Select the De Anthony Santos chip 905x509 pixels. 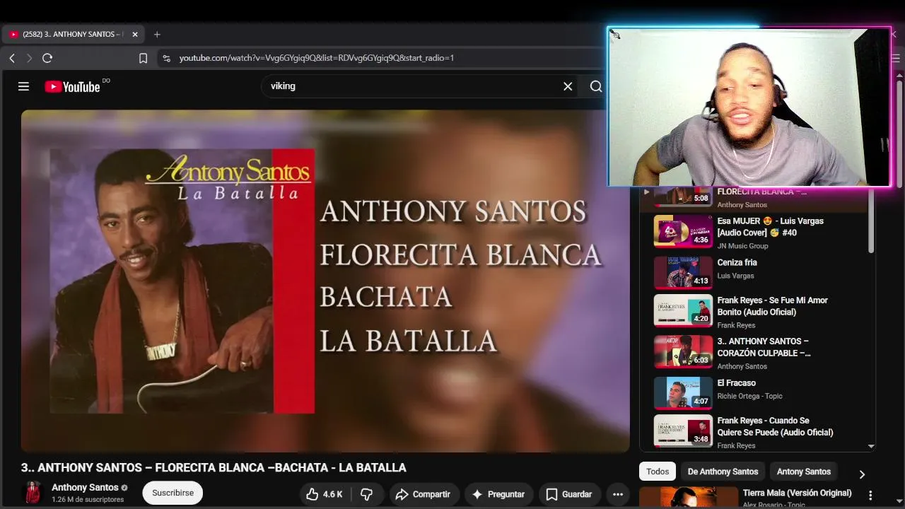[x=723, y=472]
